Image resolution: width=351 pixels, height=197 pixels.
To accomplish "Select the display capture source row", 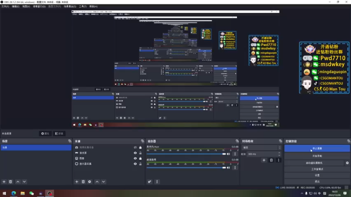I will click(108, 164).
